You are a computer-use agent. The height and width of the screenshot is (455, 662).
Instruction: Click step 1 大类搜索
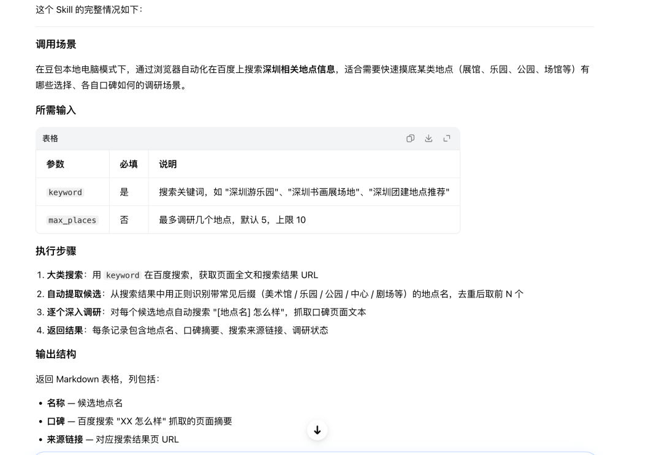coord(177,275)
